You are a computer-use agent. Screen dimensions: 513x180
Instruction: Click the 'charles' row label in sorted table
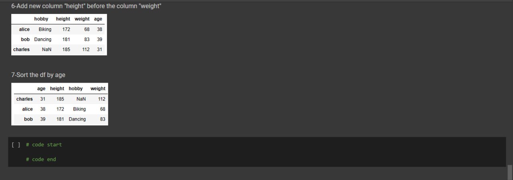click(x=24, y=99)
